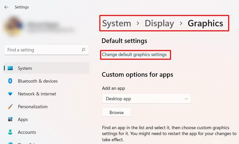
Task: Click the dropdown chevron arrow
Action: click(x=186, y=98)
